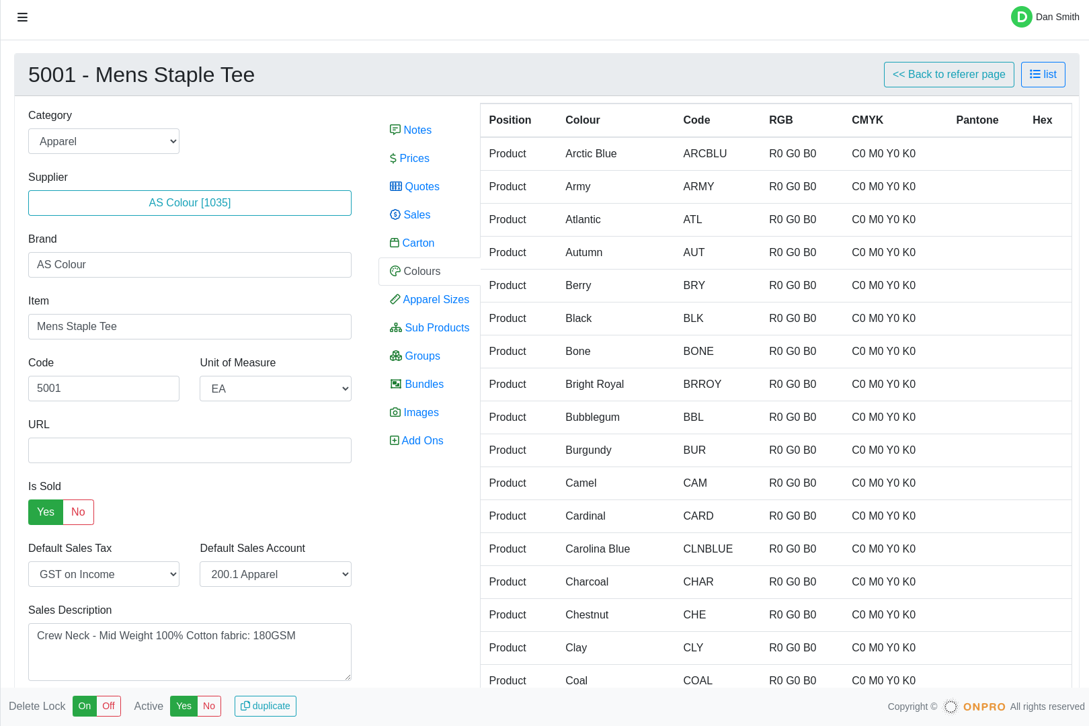The width and height of the screenshot is (1089, 726).
Task: Open the Bundles tab
Action: [x=429, y=384]
